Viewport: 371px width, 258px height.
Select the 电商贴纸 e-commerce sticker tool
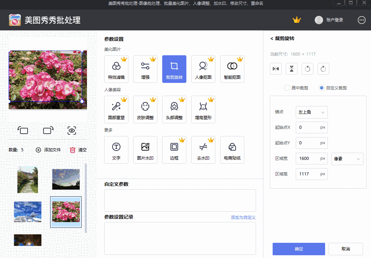232,150
